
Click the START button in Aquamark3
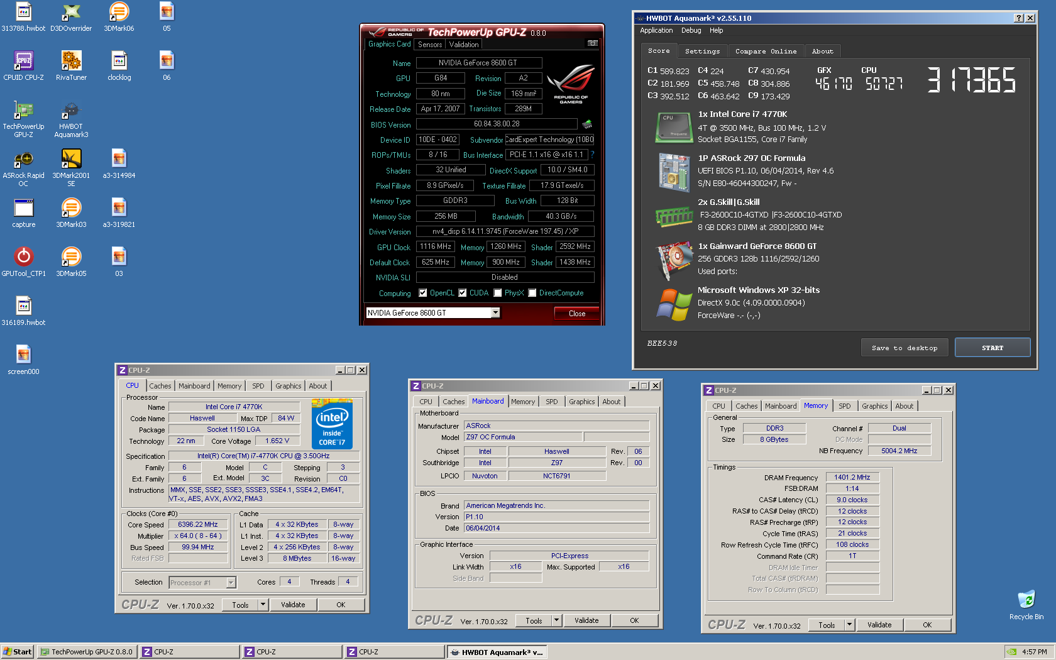[x=993, y=348]
